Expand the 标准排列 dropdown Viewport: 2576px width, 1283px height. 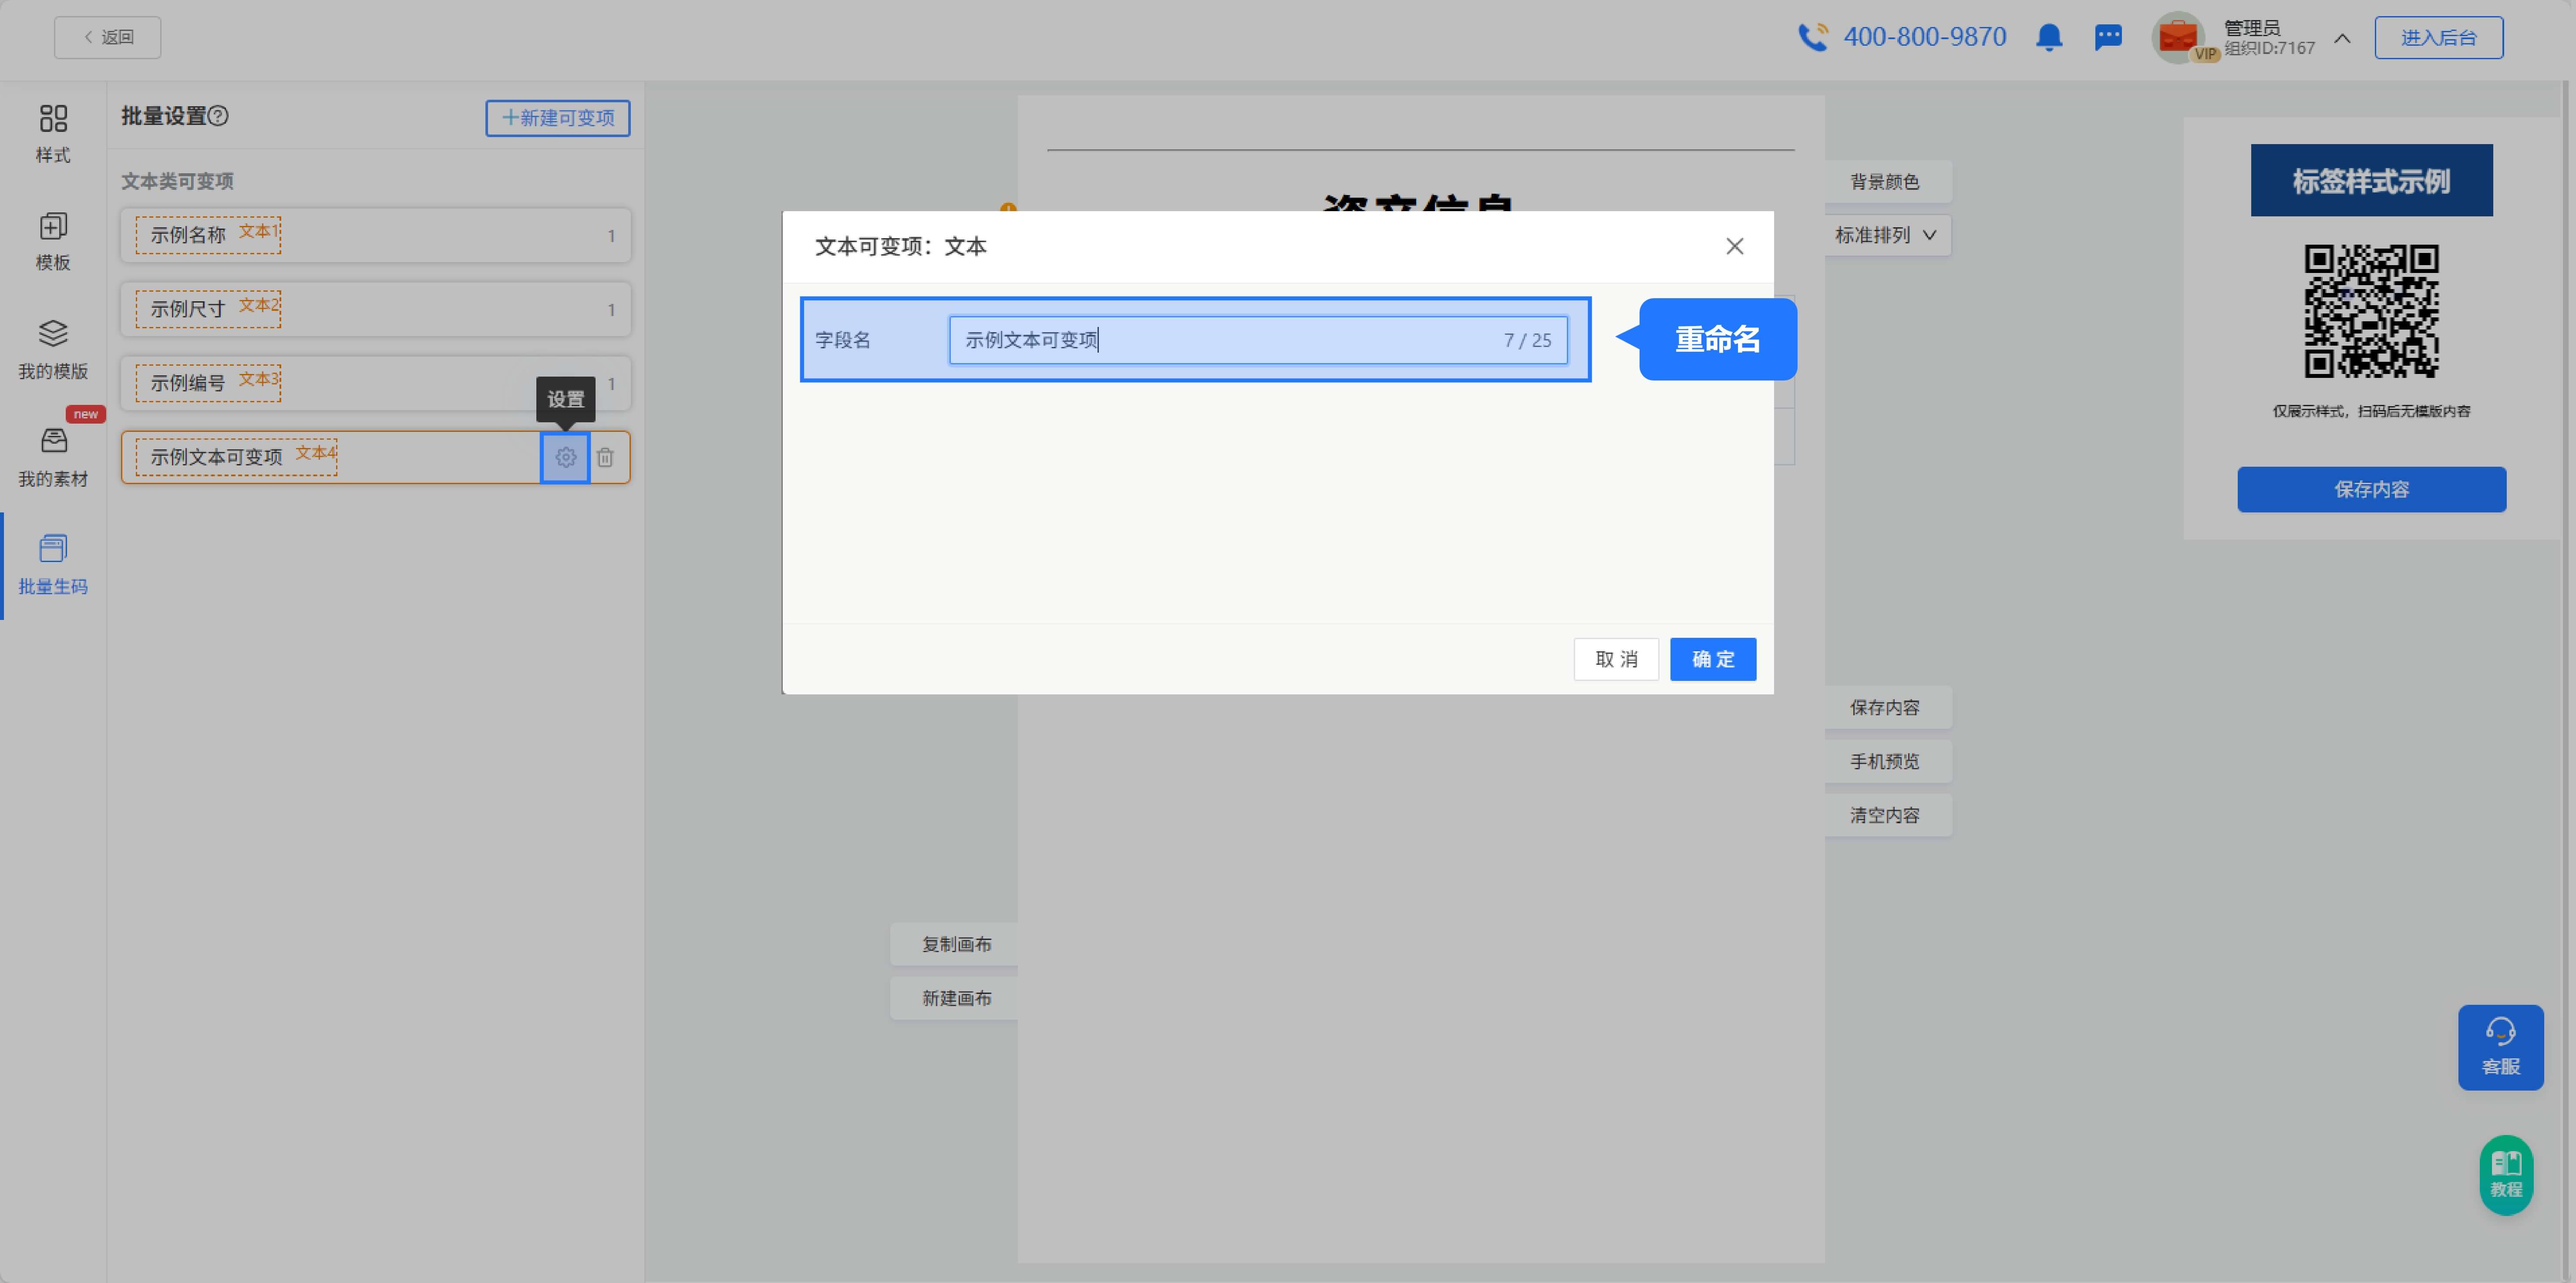coord(1886,235)
